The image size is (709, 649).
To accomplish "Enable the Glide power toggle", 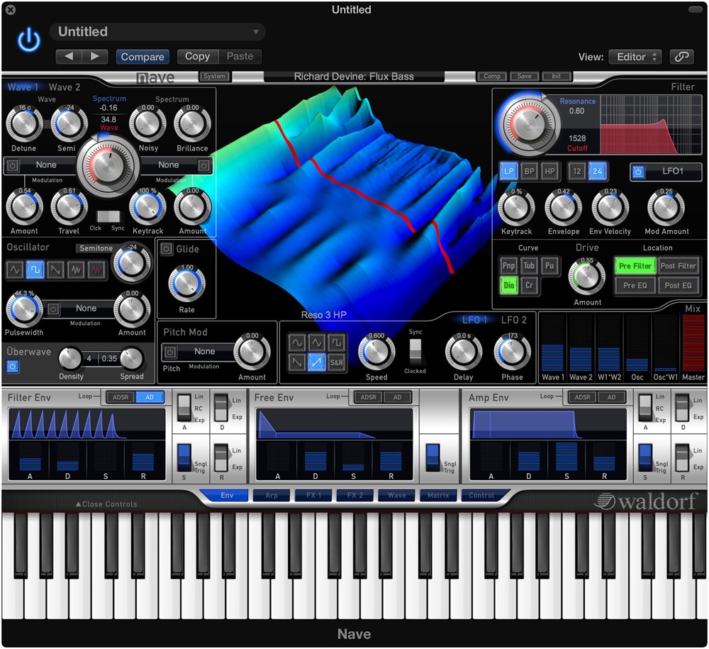I will point(166,249).
